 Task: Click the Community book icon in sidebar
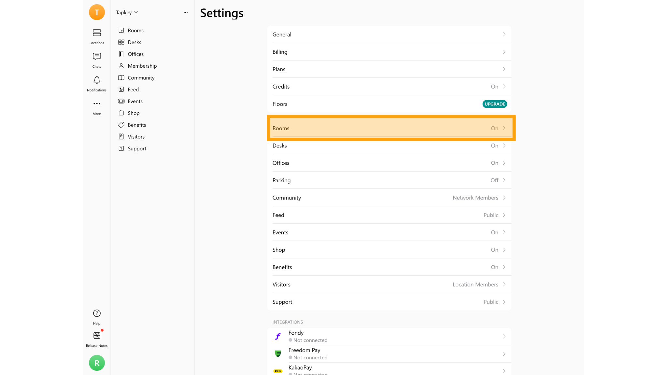point(121,77)
